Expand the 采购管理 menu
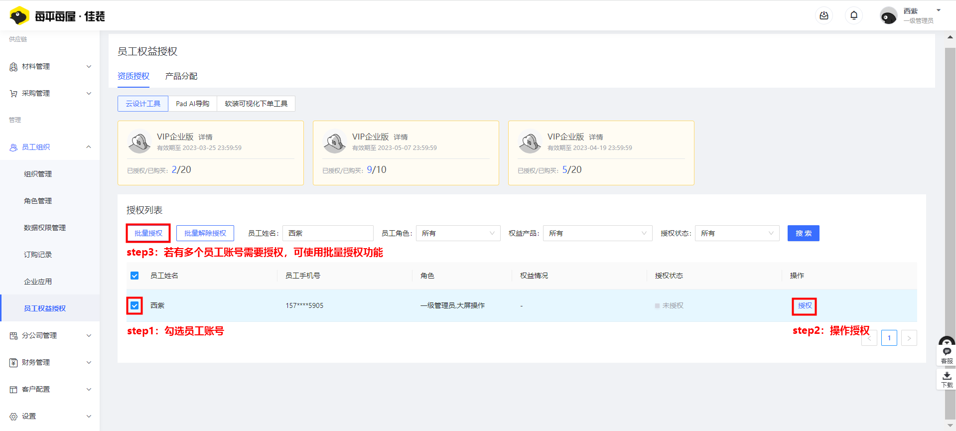The image size is (956, 431). click(x=89, y=93)
